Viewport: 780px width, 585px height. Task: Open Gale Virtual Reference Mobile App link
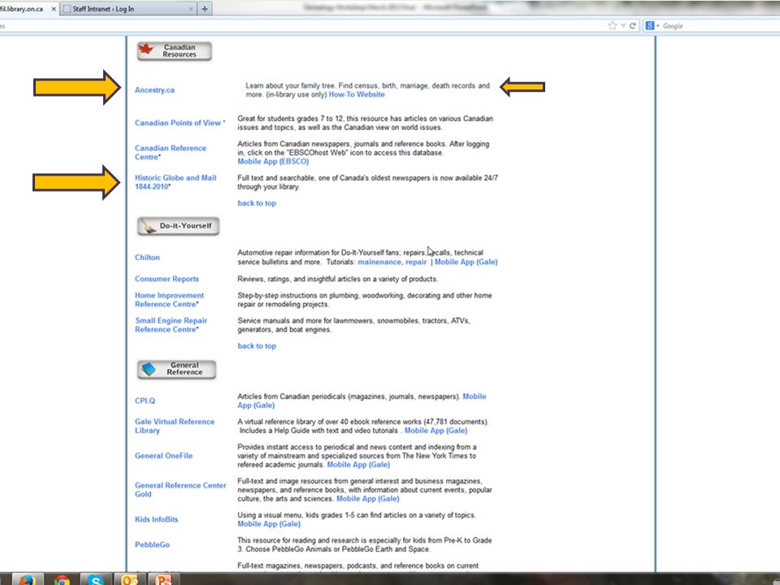[x=435, y=431]
